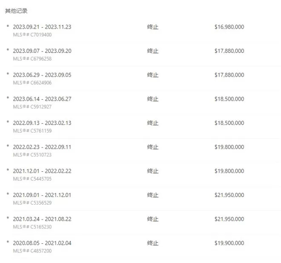Open listing record MLS C6796258
281x263 pixels.
pyautogui.click(x=32, y=59)
